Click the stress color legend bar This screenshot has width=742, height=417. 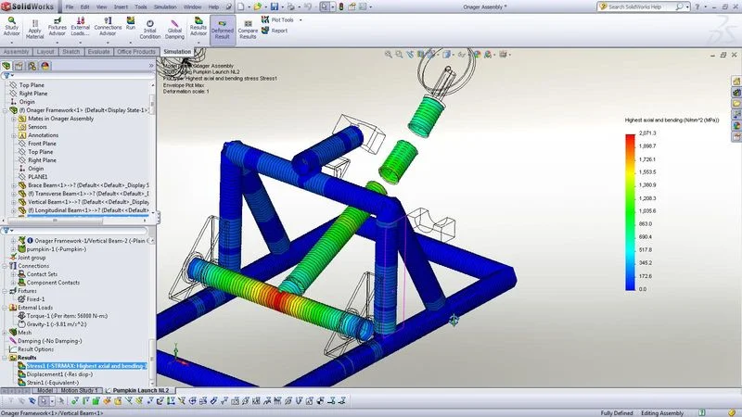631,213
